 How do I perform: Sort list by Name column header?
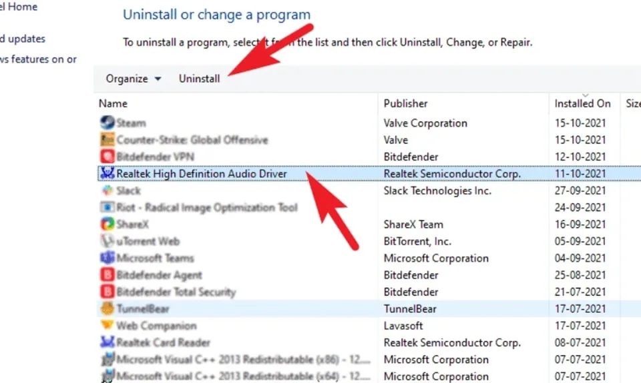click(113, 103)
